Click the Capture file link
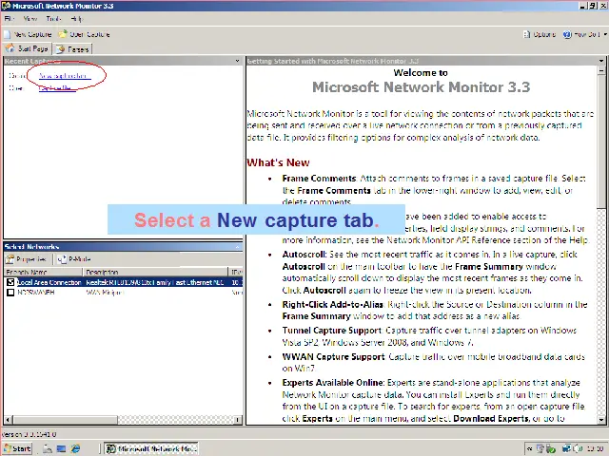609x456 pixels. 57,88
